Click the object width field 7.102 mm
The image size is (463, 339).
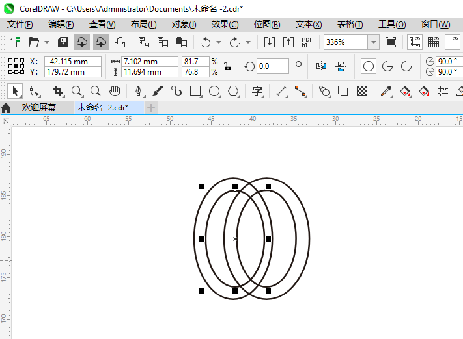(150, 61)
